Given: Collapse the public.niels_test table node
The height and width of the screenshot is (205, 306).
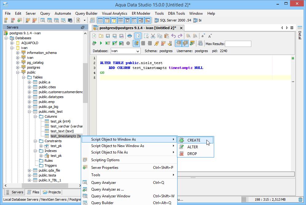Looking at the screenshot, I should (x=29, y=112).
